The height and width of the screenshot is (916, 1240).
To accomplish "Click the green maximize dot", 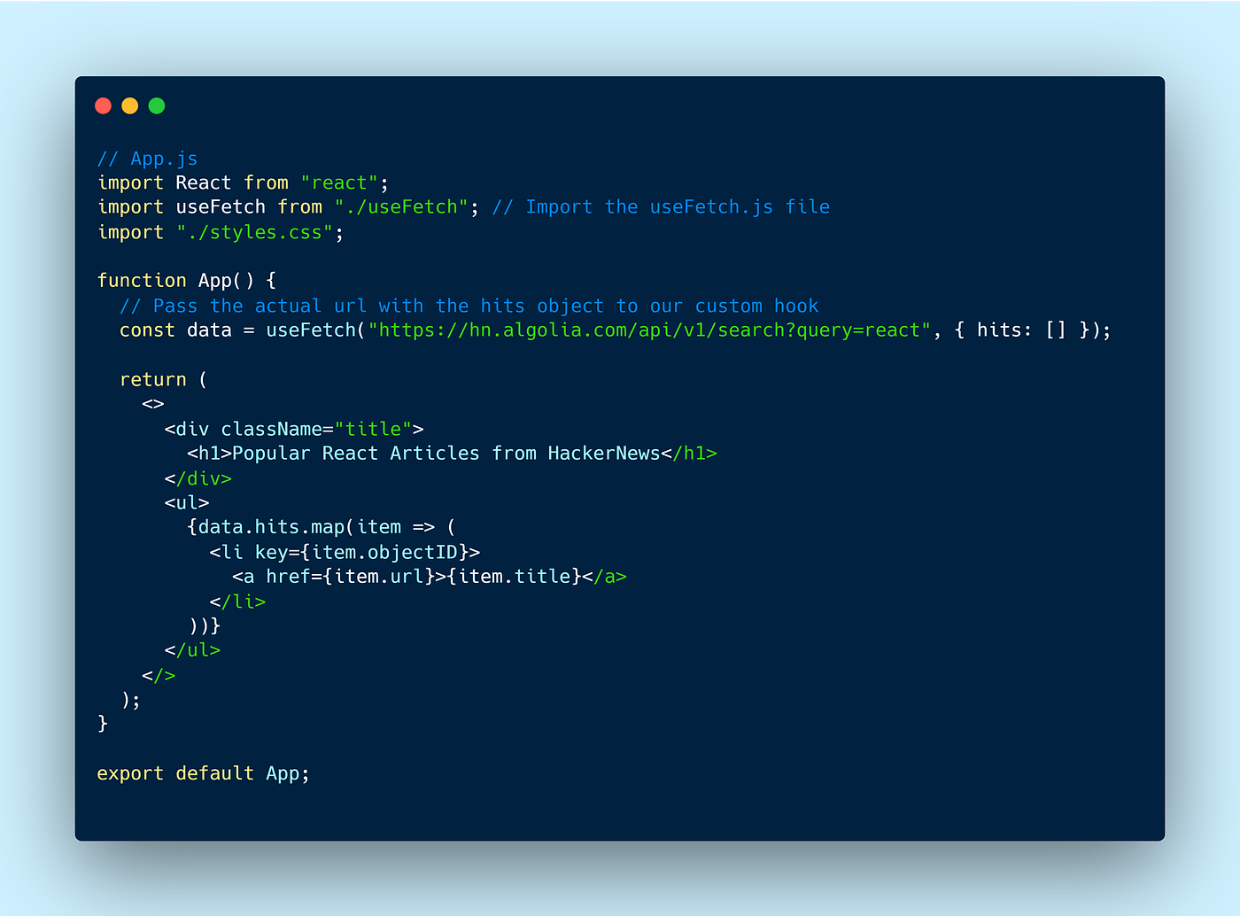I will 157,106.
